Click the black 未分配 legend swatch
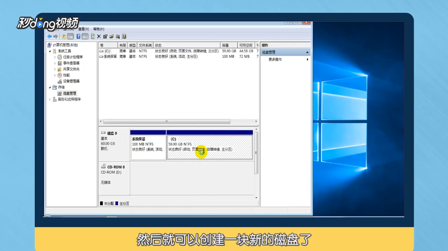Image resolution: width=448 pixels, height=251 pixels. [x=101, y=203]
